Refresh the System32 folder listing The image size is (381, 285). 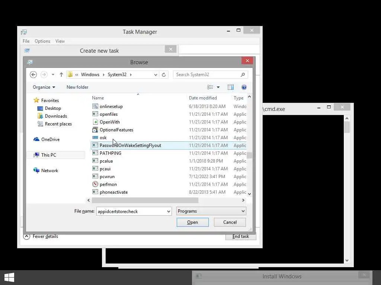tap(164, 75)
